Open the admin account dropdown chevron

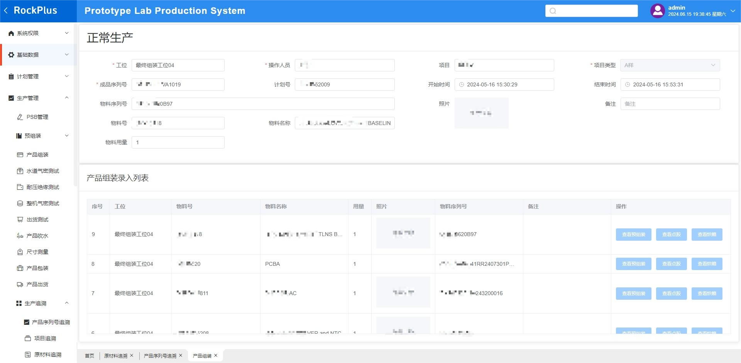pos(733,11)
